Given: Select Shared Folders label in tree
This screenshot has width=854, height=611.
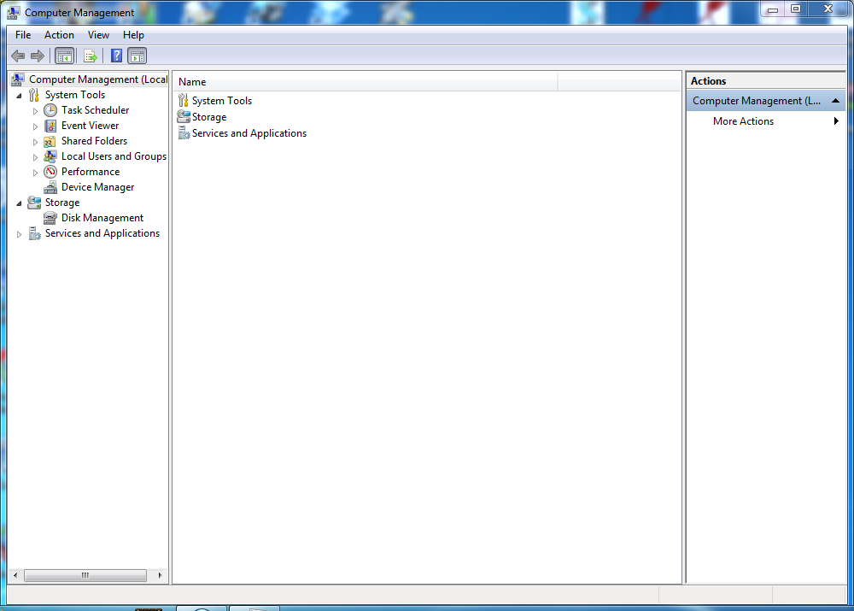Looking at the screenshot, I should (x=94, y=141).
